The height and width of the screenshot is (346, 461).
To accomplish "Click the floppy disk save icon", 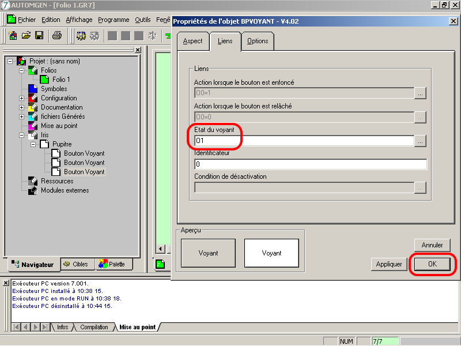I will pyautogui.click(x=39, y=36).
